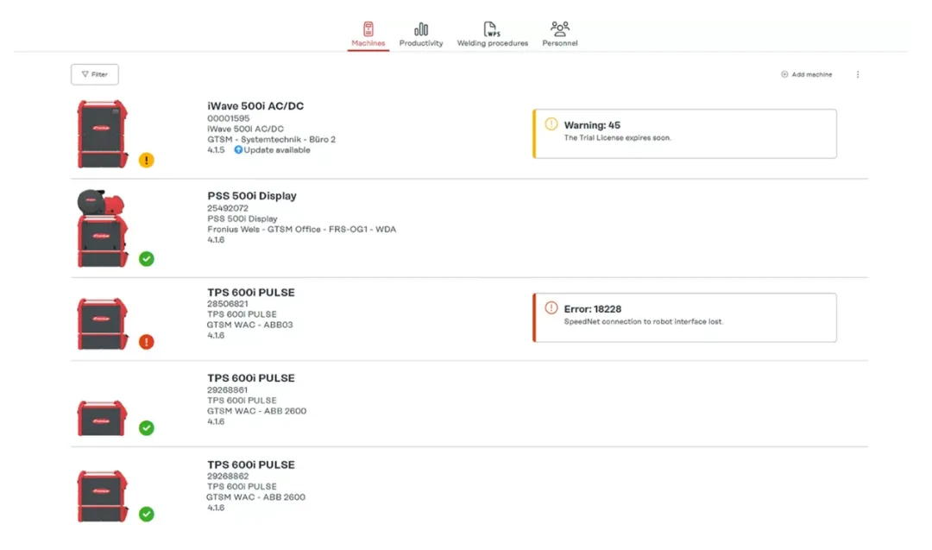Open the three-dot more options menu
The image size is (932, 550).
coord(858,74)
